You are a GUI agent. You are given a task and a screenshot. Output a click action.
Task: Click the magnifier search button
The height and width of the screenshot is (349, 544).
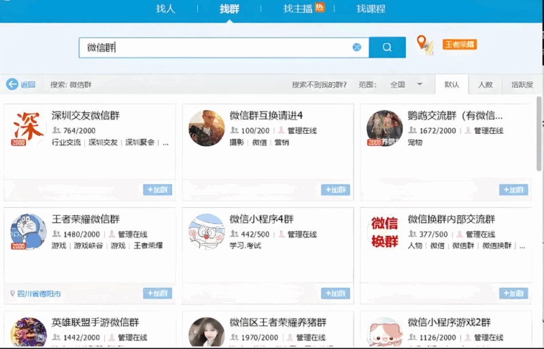387,48
